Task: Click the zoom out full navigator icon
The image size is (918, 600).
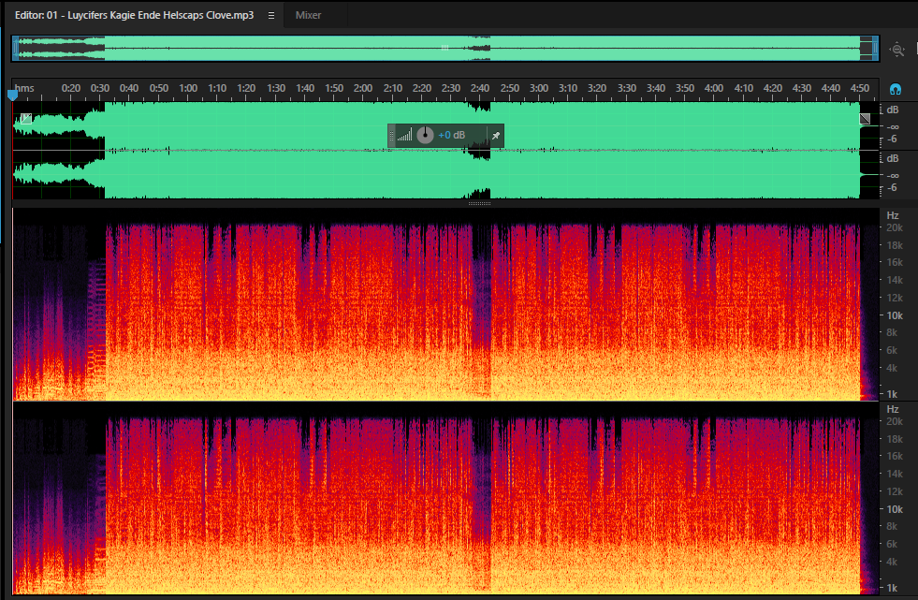Action: [x=896, y=50]
